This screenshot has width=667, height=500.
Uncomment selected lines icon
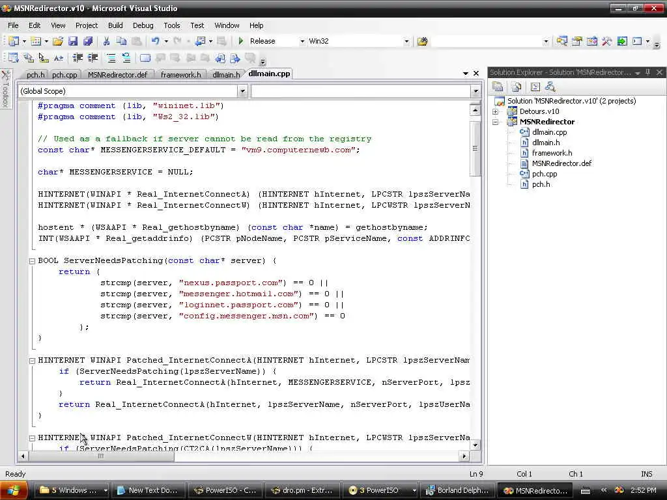[x=126, y=58]
